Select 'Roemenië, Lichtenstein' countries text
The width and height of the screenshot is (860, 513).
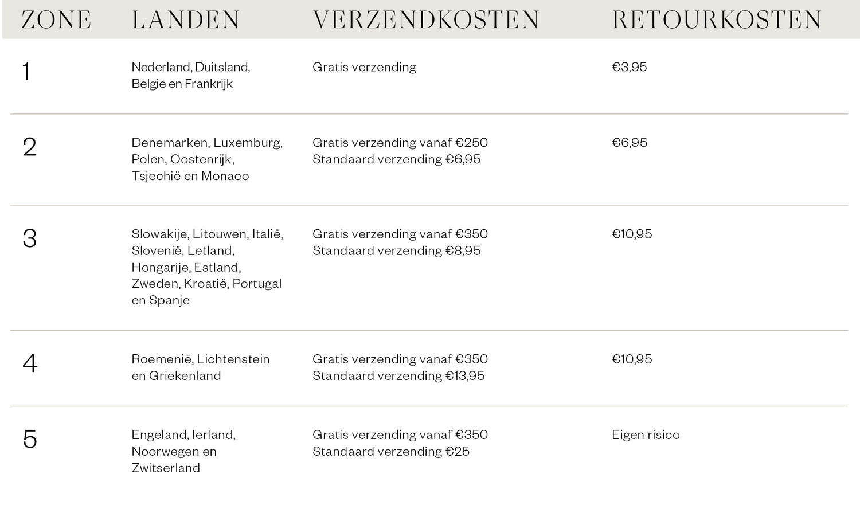coord(201,359)
